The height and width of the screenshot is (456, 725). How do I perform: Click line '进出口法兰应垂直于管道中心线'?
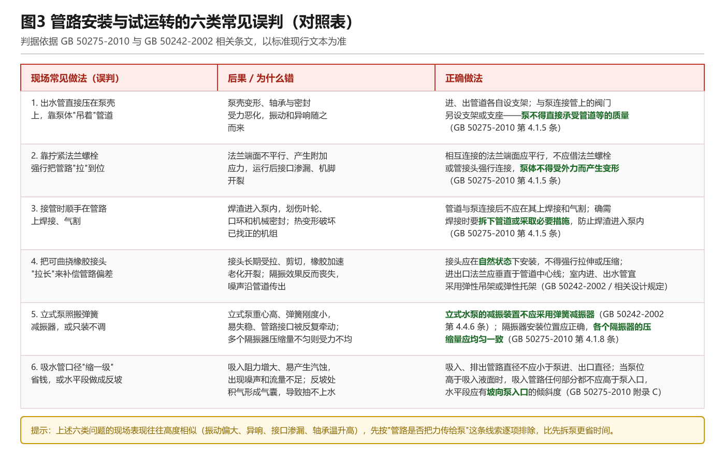pos(503,274)
